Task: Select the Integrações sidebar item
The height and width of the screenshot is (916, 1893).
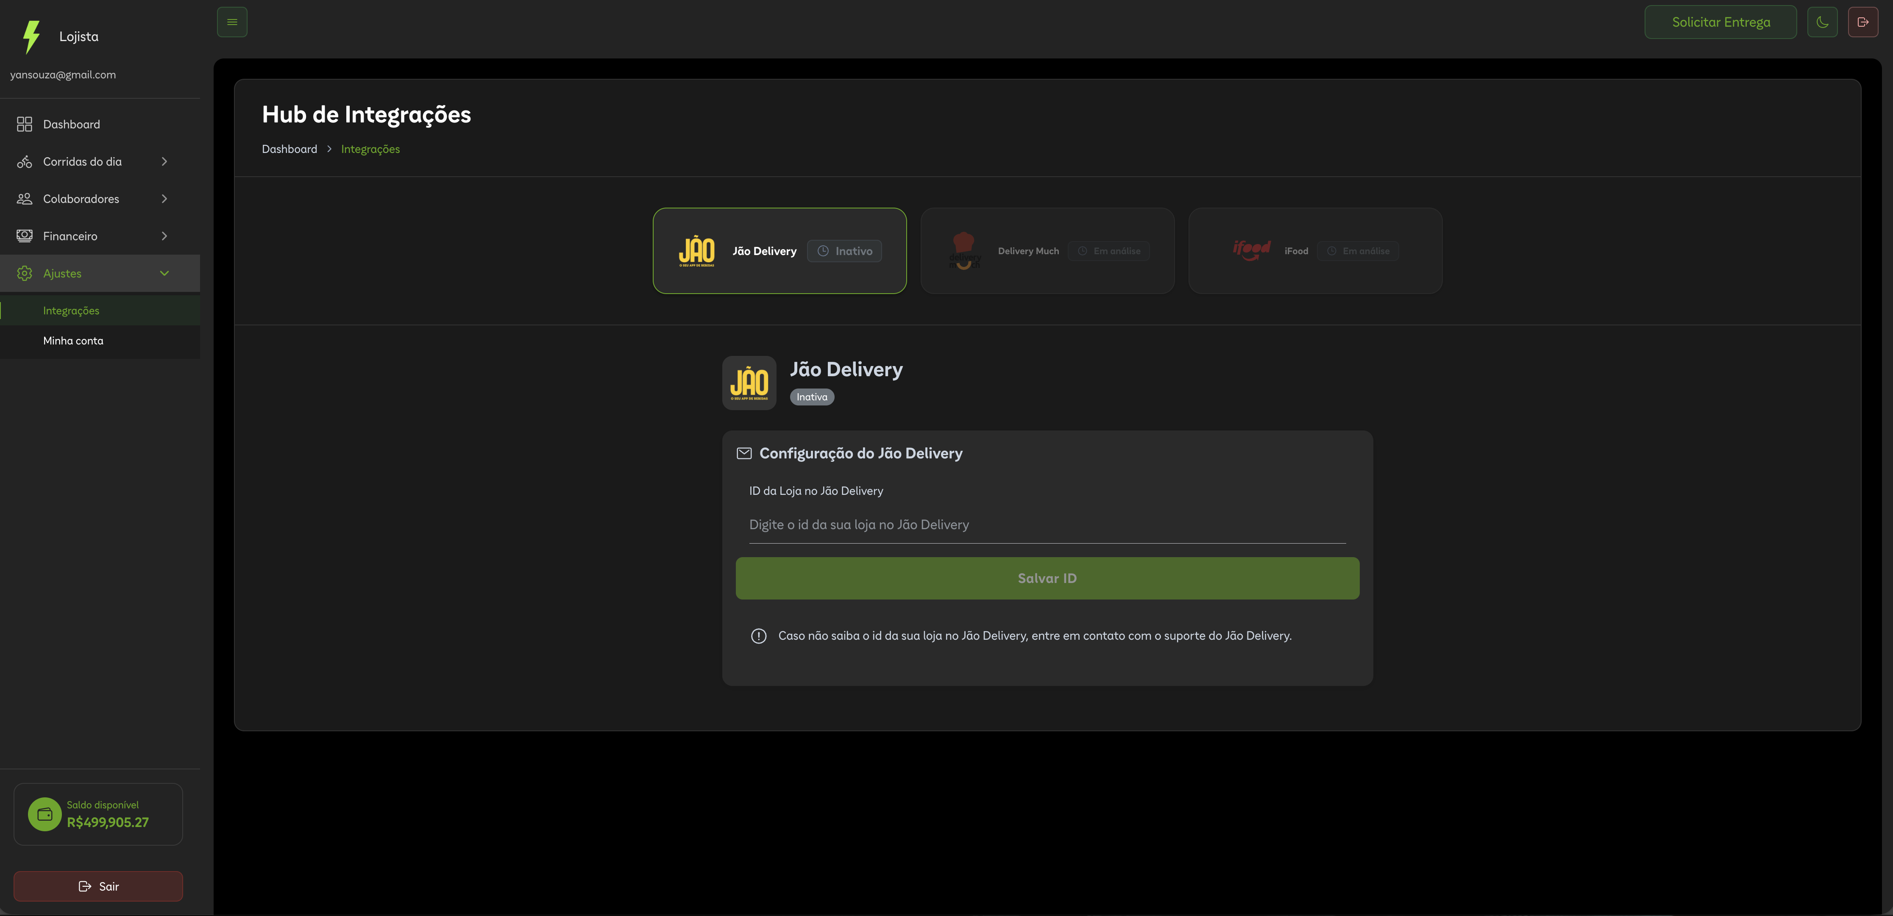Action: [71, 311]
